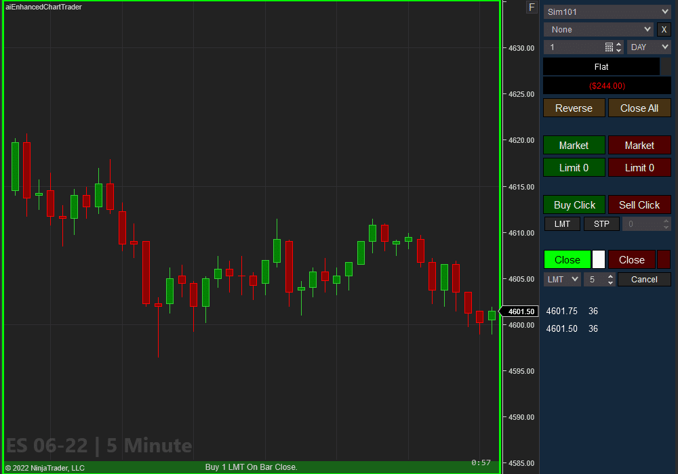This screenshot has height=474, width=678.
Task: Enable Buy Click mode
Action: coord(574,204)
